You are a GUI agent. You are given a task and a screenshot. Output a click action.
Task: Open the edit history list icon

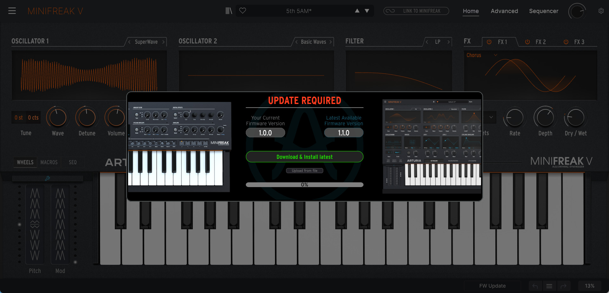click(x=549, y=286)
